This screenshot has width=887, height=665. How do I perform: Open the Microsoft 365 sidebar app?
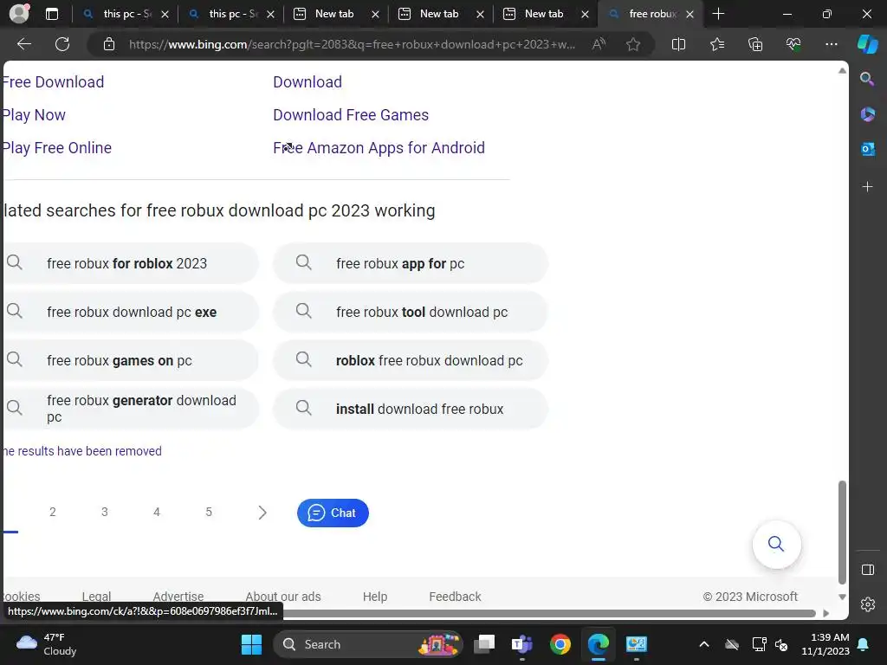point(867,114)
